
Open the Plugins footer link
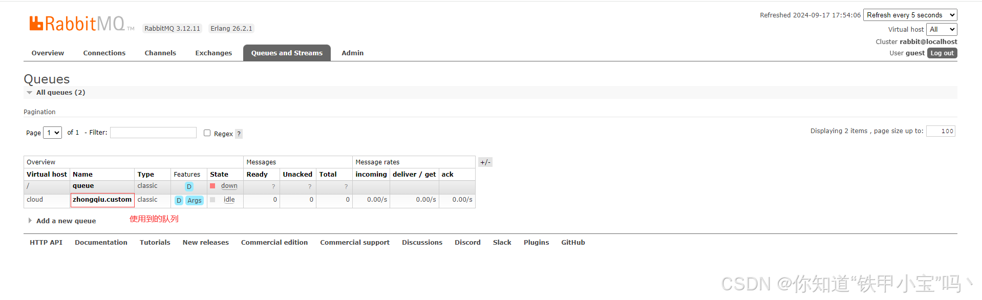point(536,242)
